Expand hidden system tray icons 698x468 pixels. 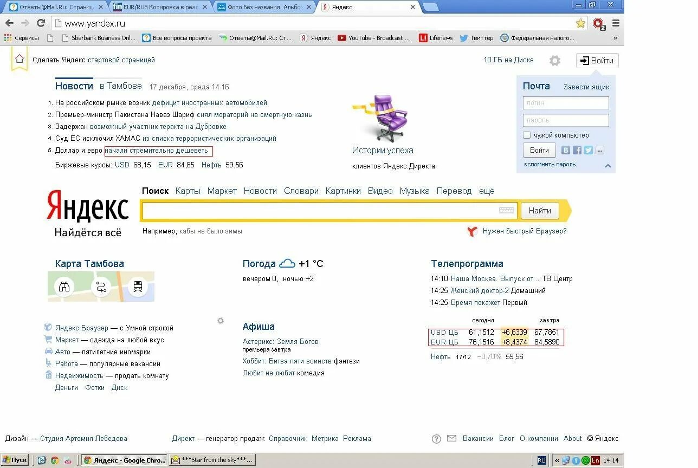click(x=557, y=460)
